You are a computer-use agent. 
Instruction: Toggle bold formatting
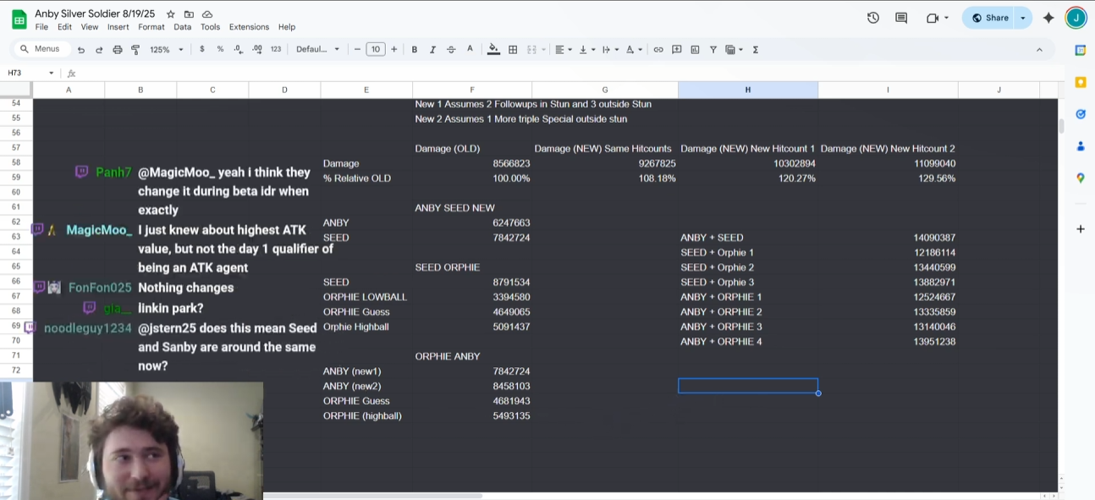[x=415, y=50]
